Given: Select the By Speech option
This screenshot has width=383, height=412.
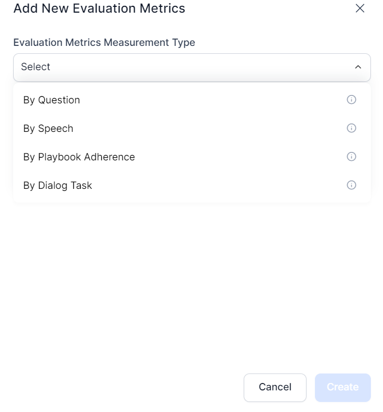Looking at the screenshot, I should pyautogui.click(x=48, y=129).
